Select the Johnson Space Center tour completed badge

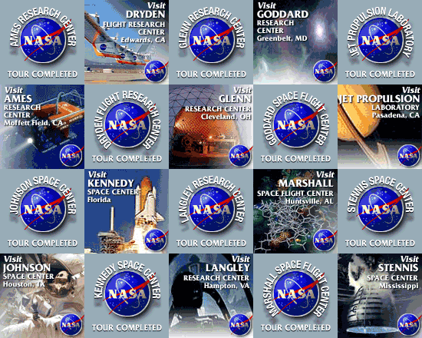click(42, 211)
